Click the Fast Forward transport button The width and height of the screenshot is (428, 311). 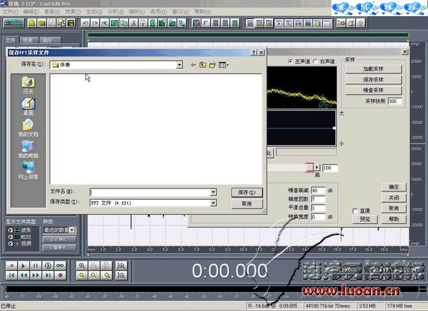click(36, 275)
